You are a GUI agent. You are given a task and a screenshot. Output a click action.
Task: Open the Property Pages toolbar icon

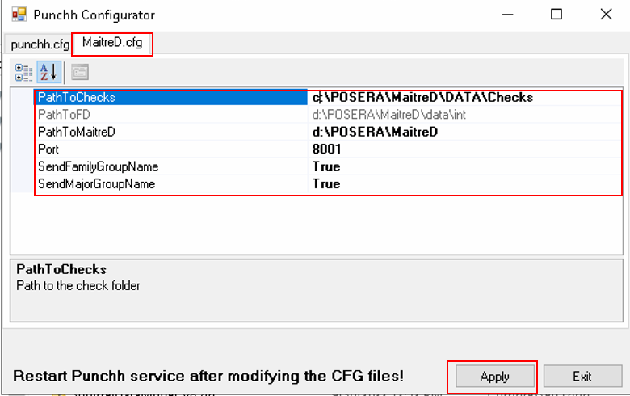pyautogui.click(x=80, y=73)
